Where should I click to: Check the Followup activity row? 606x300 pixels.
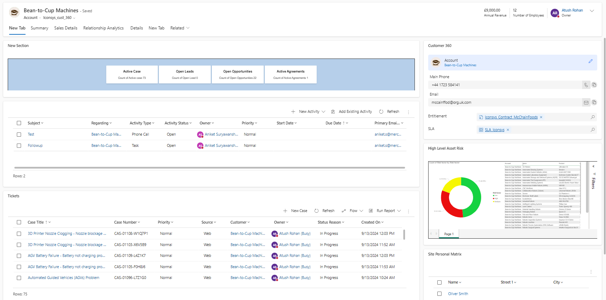point(19,146)
